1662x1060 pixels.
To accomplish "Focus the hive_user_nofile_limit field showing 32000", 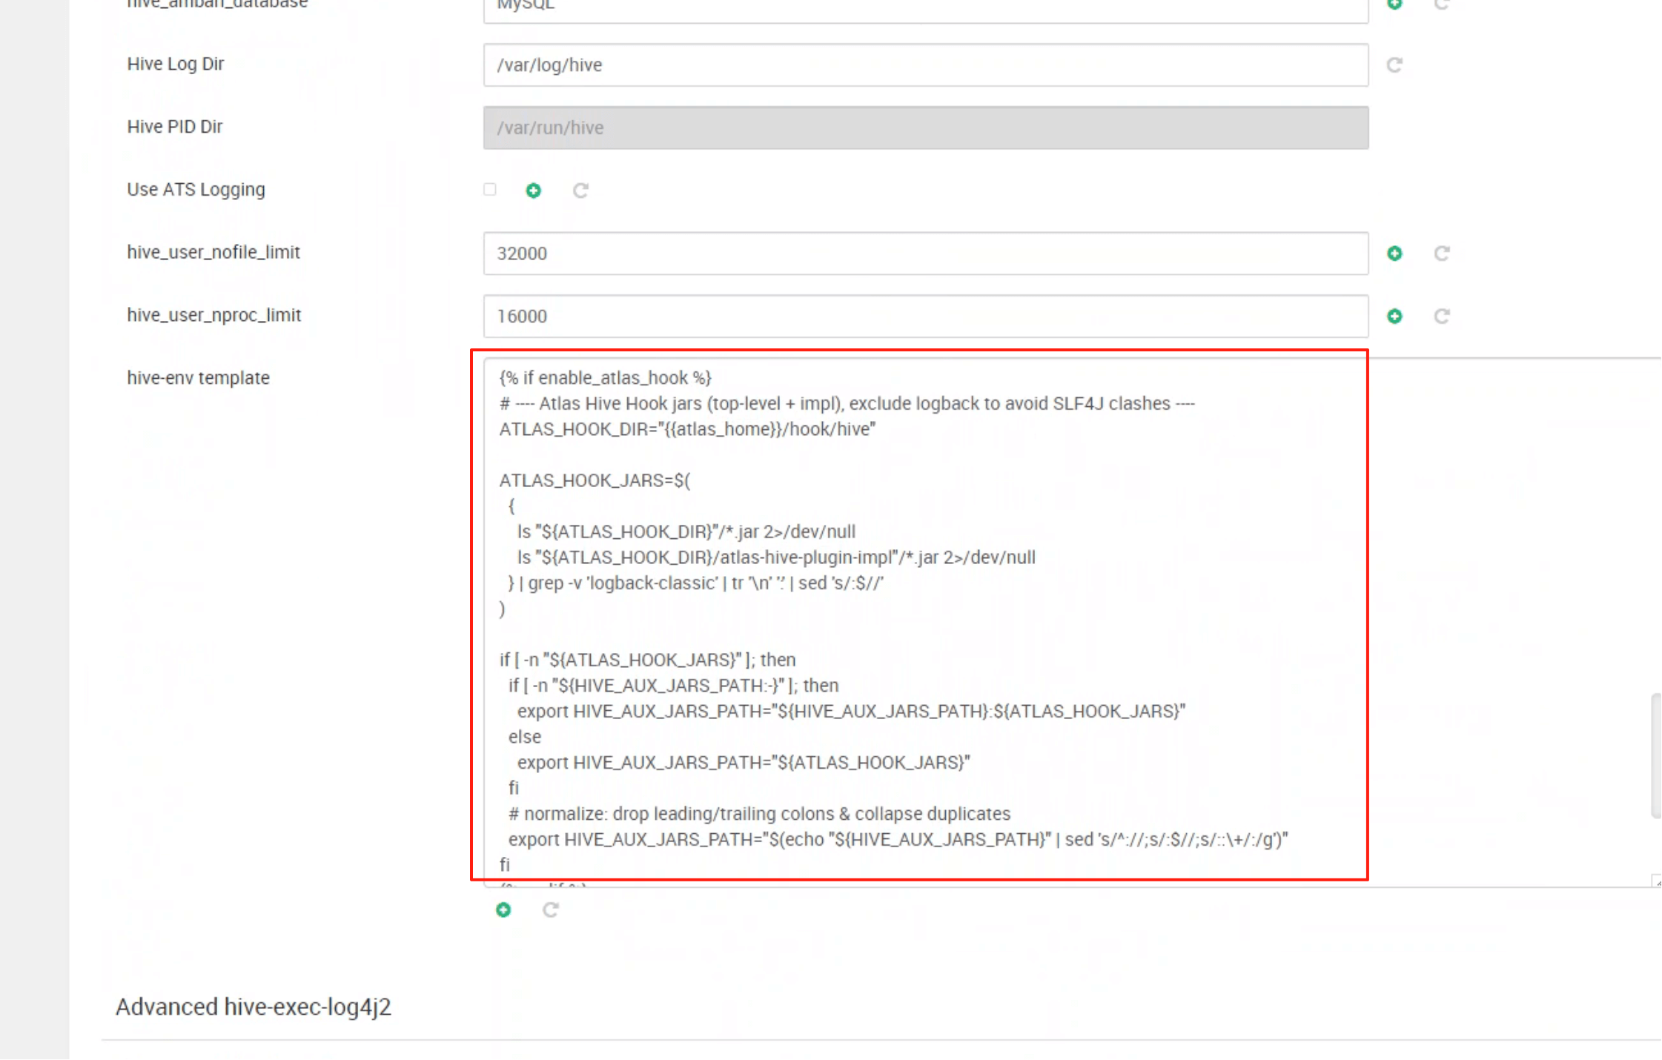I will pyautogui.click(x=925, y=254).
